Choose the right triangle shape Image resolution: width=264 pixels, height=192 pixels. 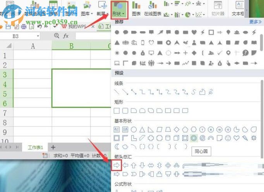[x=151, y=129]
